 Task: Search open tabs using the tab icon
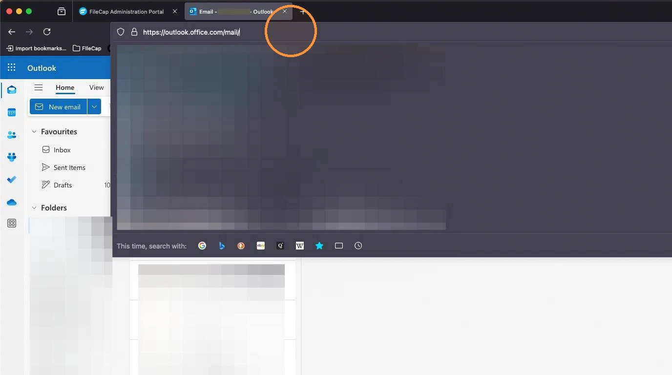[339, 246]
